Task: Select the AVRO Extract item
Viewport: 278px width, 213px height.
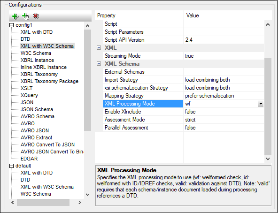Action: (36, 137)
